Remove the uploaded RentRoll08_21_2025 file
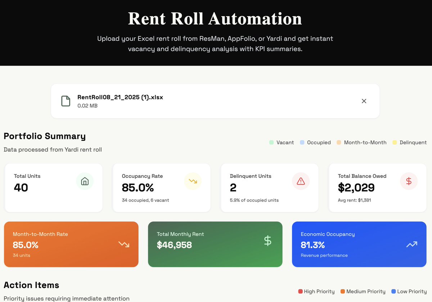432x302 pixels. (x=364, y=101)
